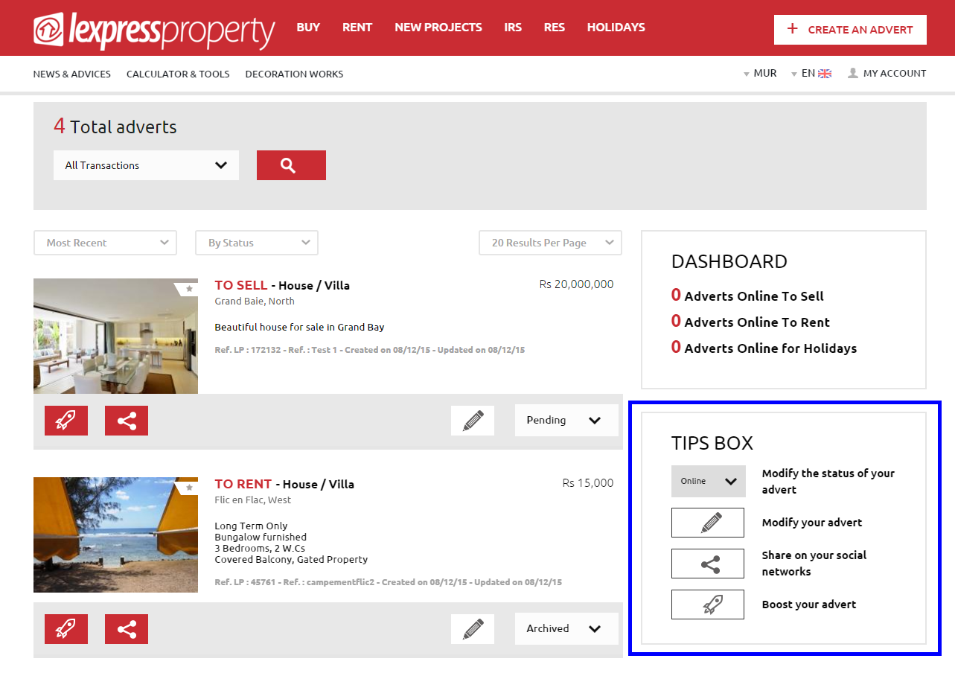Screen dimensions: 955x673
Task: Edit the Grand Baie house advert with the pencil icon
Action: (473, 421)
